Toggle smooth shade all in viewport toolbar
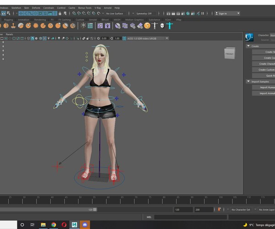 (x=33, y=38)
